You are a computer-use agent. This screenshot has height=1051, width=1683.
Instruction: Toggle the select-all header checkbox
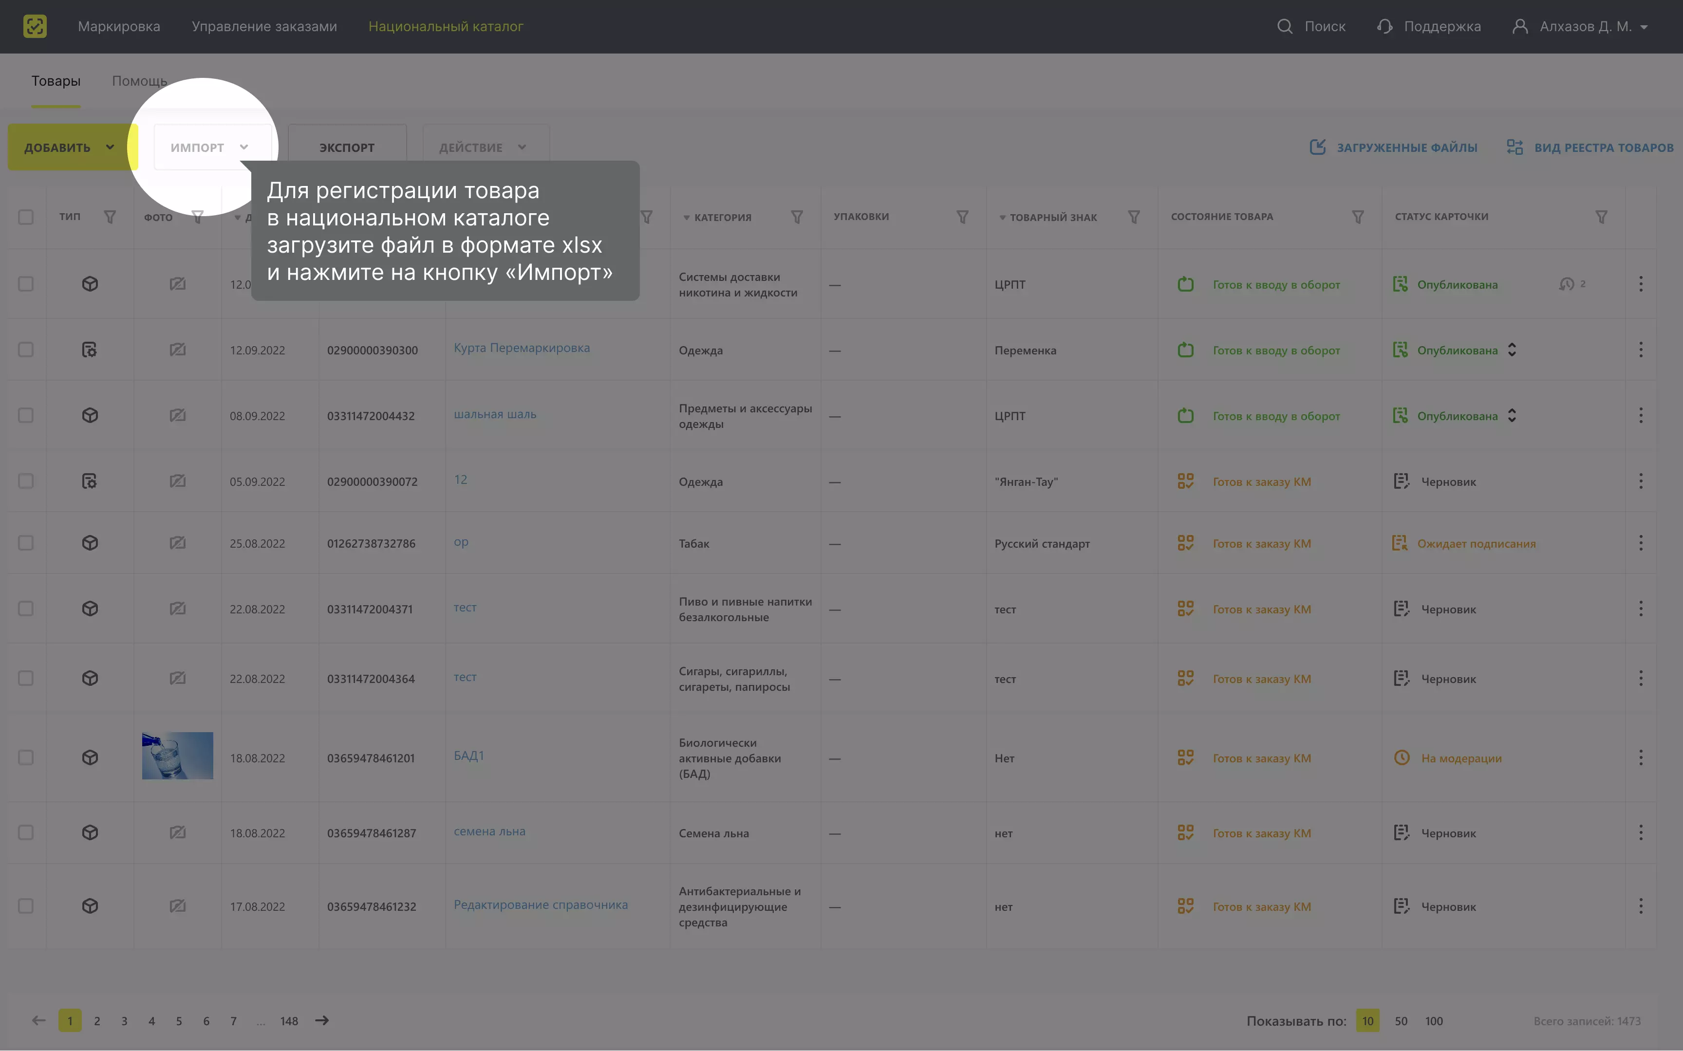click(x=26, y=217)
